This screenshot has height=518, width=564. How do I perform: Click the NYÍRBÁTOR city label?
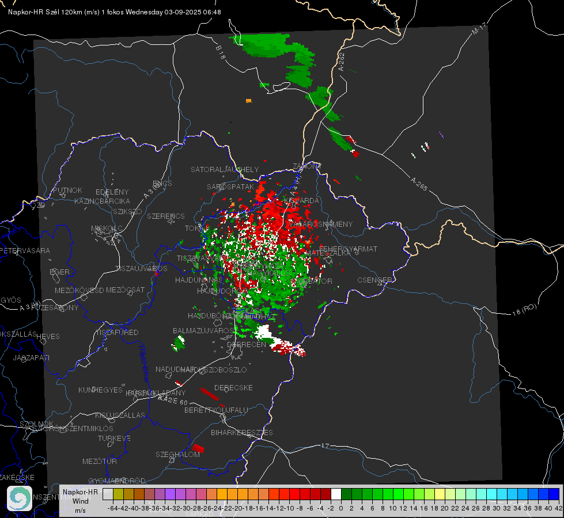click(312, 281)
